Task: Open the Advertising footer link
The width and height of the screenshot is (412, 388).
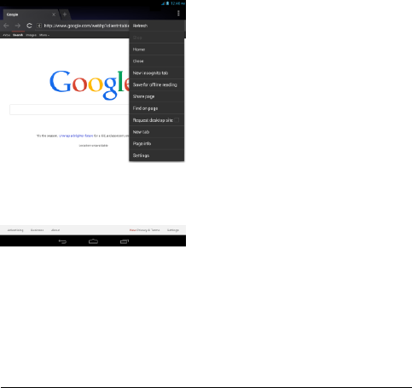Action: pos(15,230)
